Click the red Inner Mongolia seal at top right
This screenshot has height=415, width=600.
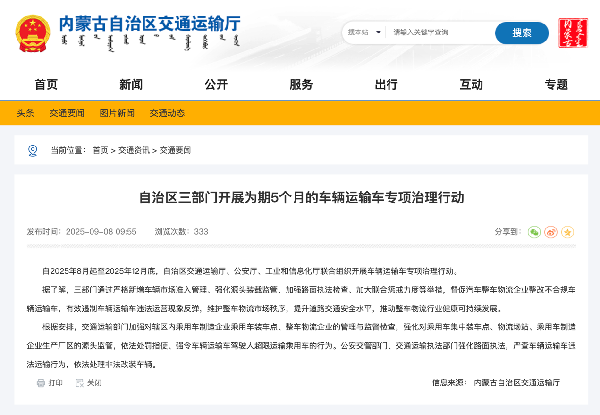[x=572, y=33]
